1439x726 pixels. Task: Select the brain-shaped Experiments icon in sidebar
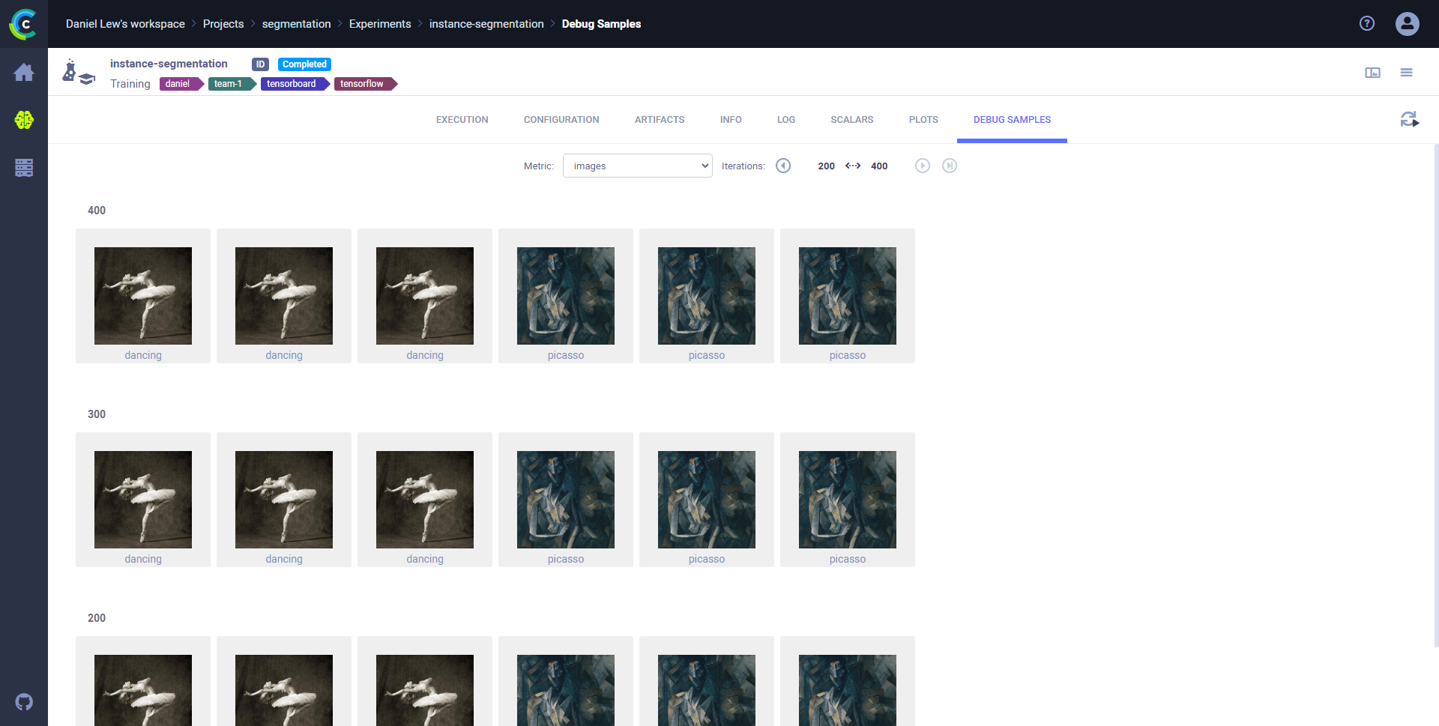(x=24, y=120)
